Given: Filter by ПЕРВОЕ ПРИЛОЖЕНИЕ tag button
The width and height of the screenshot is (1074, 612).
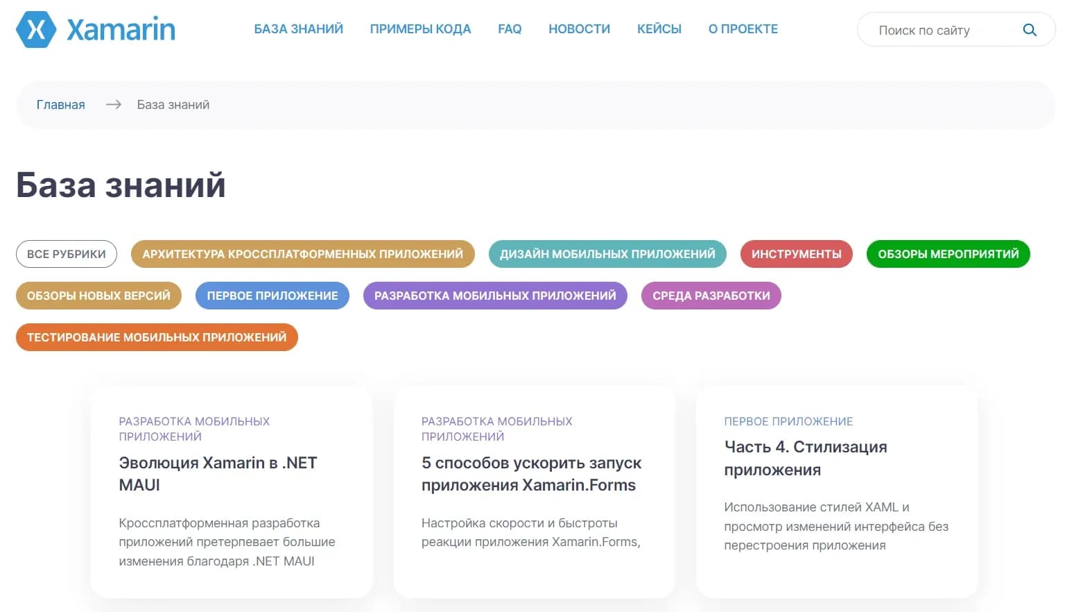Looking at the screenshot, I should pos(272,296).
